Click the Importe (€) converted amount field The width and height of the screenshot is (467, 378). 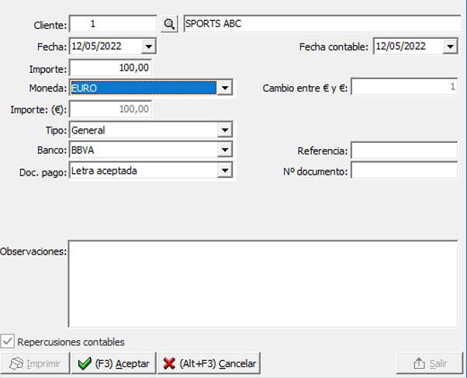click(111, 109)
